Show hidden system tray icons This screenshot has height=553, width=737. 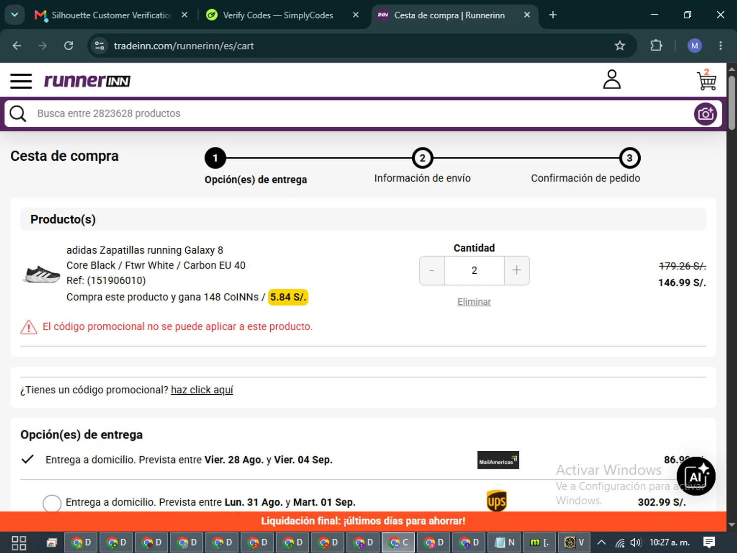tap(601, 543)
